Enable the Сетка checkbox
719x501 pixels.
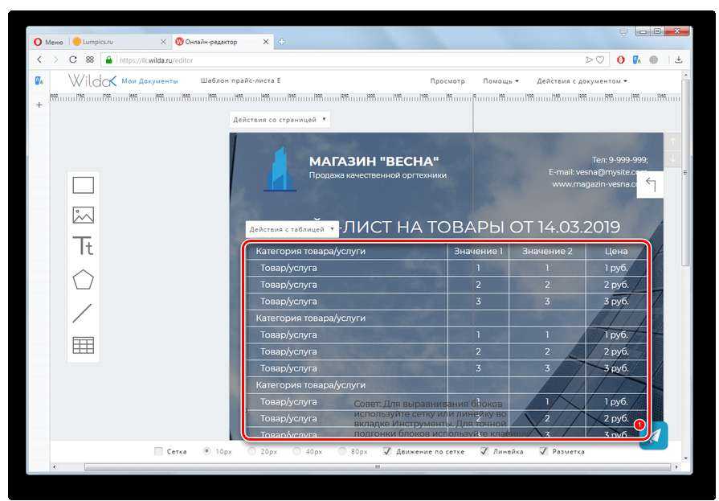[158, 451]
